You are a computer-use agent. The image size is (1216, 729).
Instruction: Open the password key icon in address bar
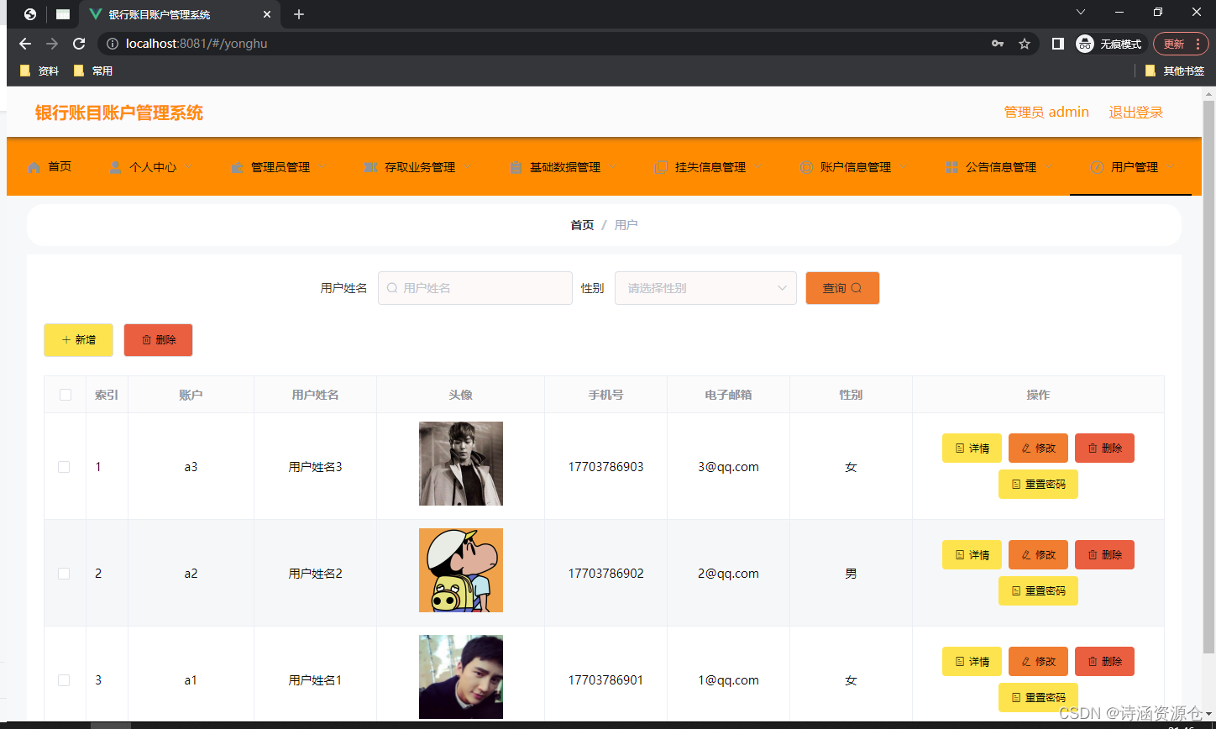pyautogui.click(x=998, y=44)
